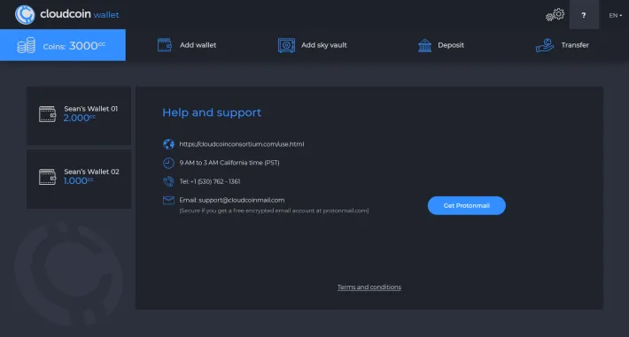Click the coin stack icon beside Coins
629x337 pixels.
(26, 45)
